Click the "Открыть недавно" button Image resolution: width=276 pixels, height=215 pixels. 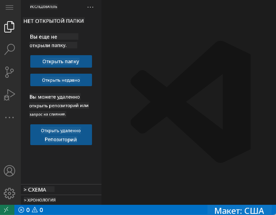pyautogui.click(x=61, y=80)
